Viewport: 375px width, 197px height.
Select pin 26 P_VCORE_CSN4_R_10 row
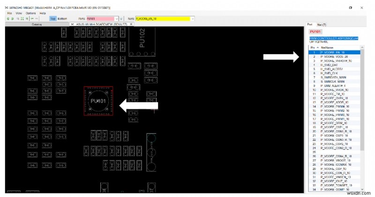(x=334, y=156)
